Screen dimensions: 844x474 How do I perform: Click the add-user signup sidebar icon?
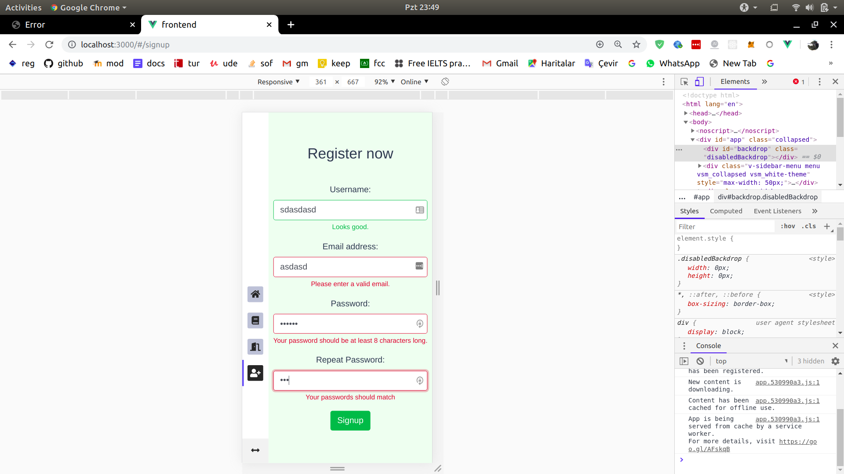coord(255,373)
